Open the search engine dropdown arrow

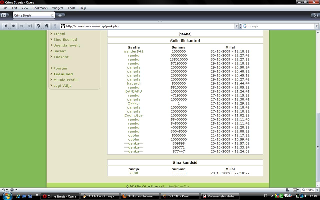point(316,26)
